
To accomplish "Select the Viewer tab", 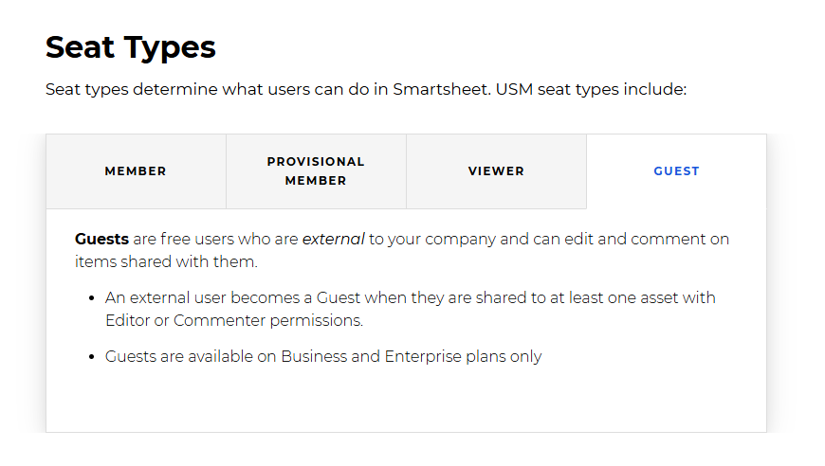I will coord(496,171).
